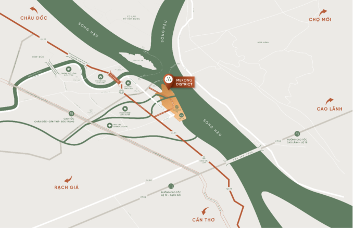Click the MEKONG DISTRICT red label

point(184,82)
